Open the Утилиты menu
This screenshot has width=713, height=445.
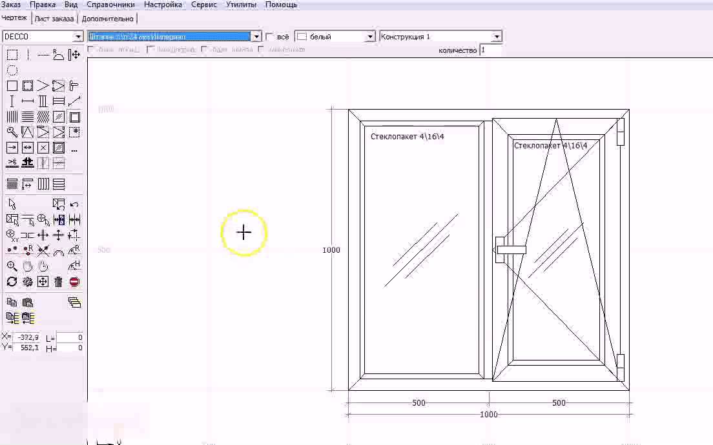[x=241, y=5]
